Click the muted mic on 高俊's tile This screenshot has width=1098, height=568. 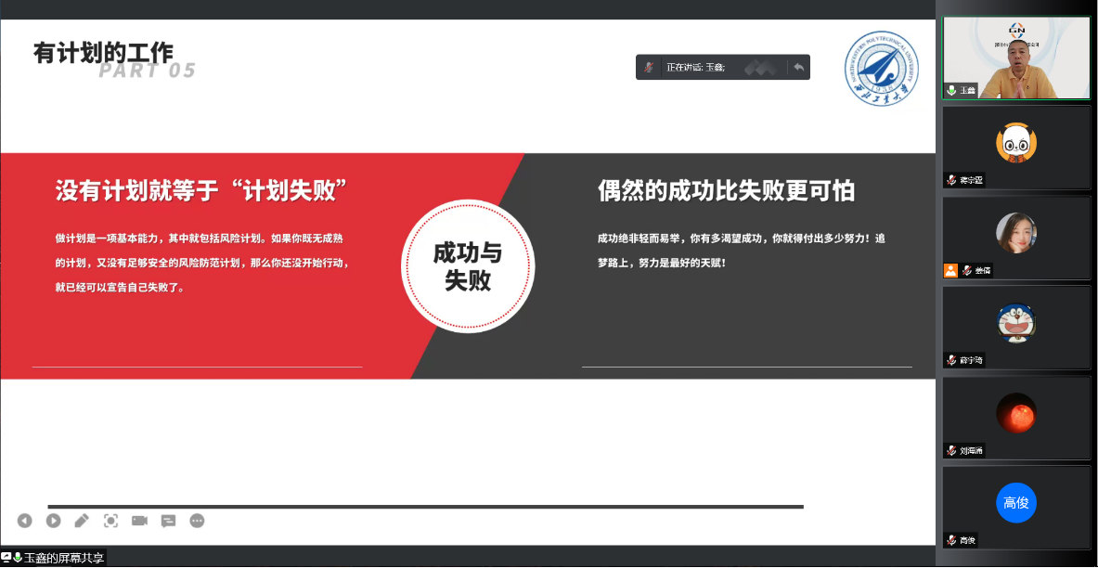tap(951, 540)
